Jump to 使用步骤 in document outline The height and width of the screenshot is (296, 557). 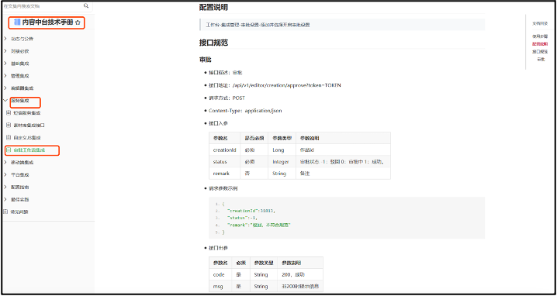click(x=540, y=36)
